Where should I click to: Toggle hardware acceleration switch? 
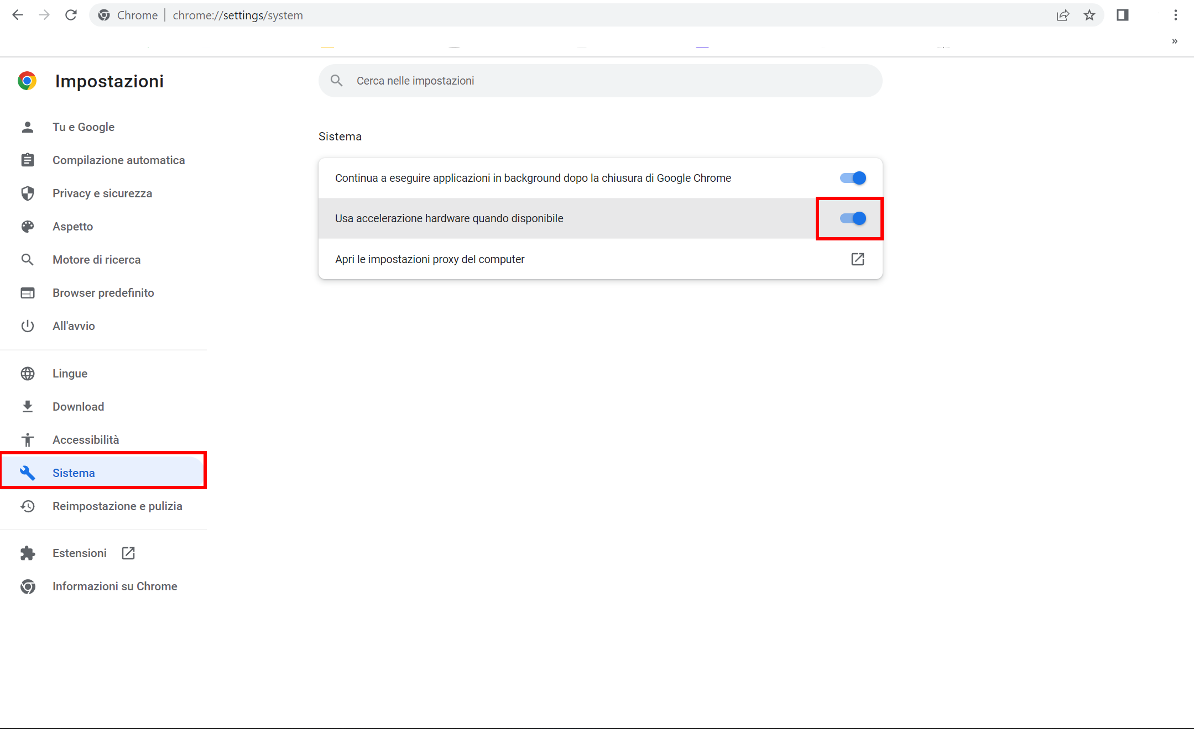[852, 218]
